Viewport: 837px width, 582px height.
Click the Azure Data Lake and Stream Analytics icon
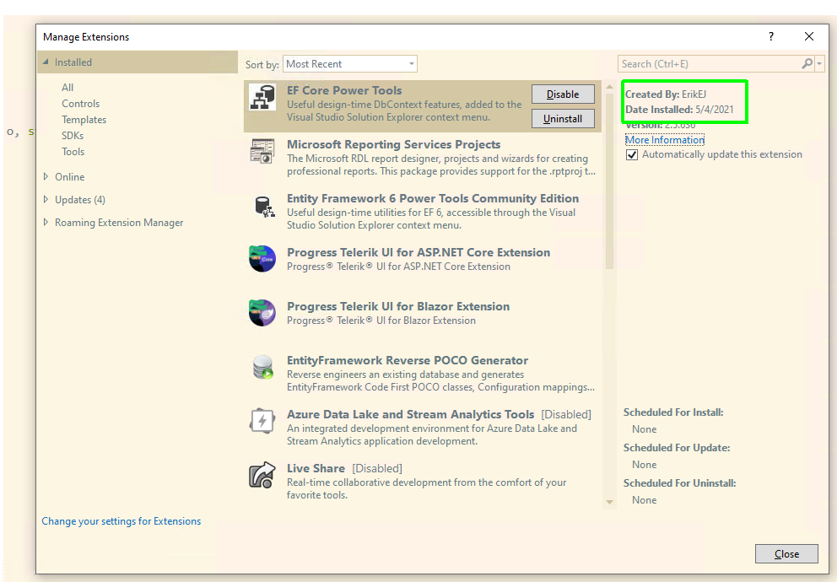click(x=263, y=420)
